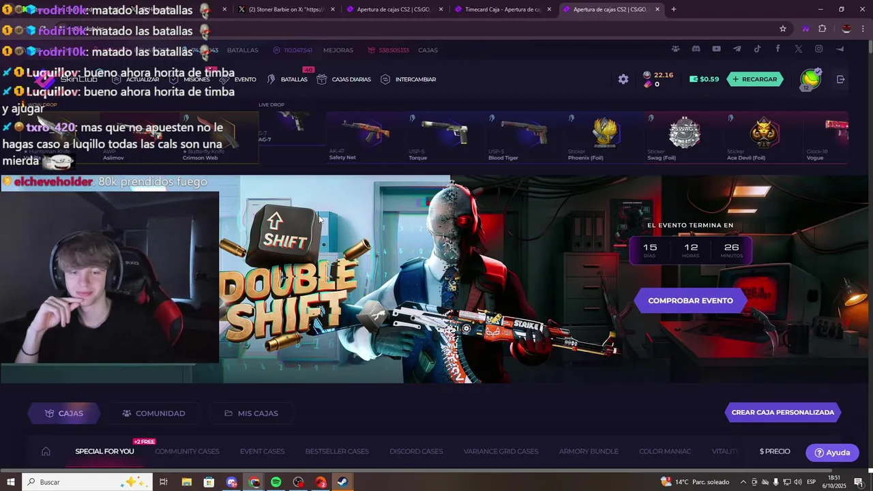Open the Swag (Foil) sticker drop

(x=684, y=138)
